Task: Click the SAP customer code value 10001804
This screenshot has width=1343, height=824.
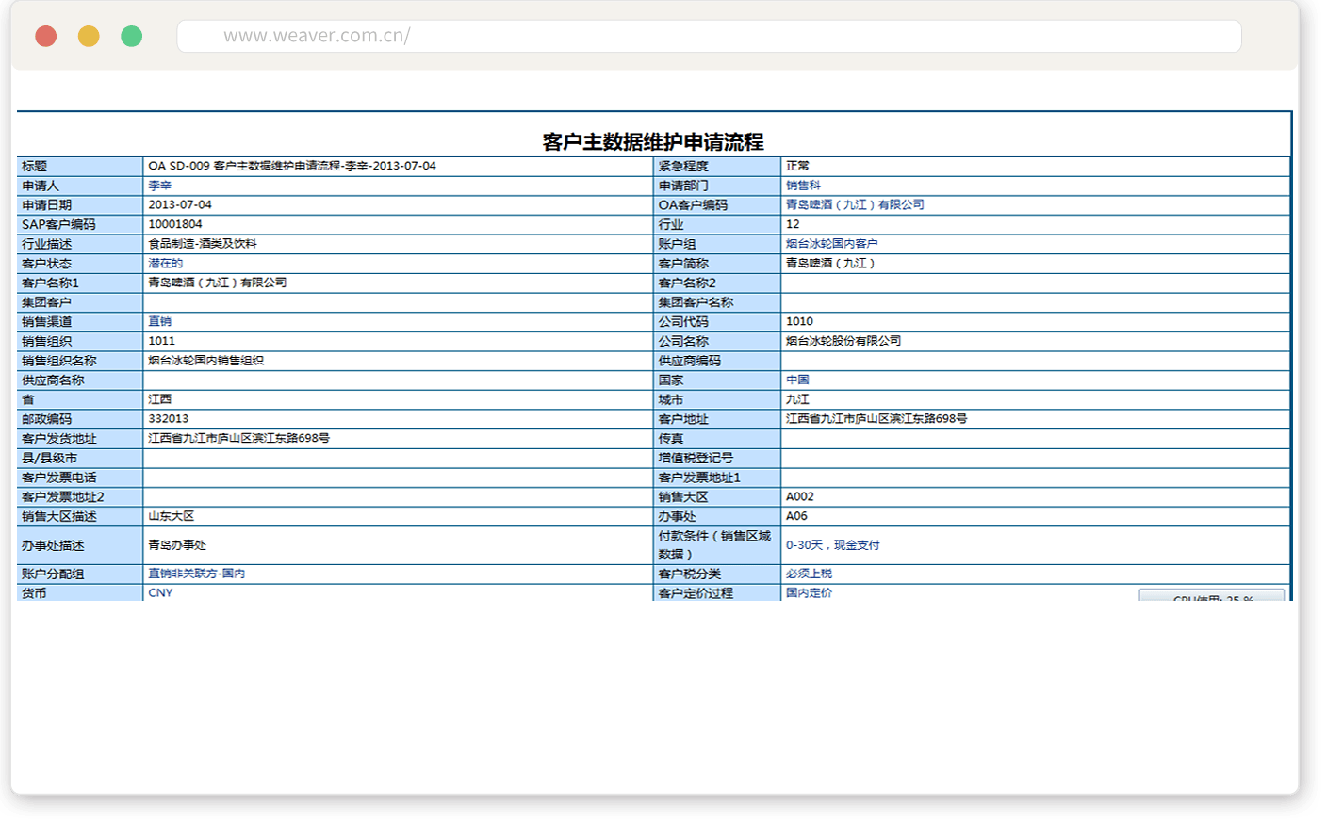Action: pos(175,224)
